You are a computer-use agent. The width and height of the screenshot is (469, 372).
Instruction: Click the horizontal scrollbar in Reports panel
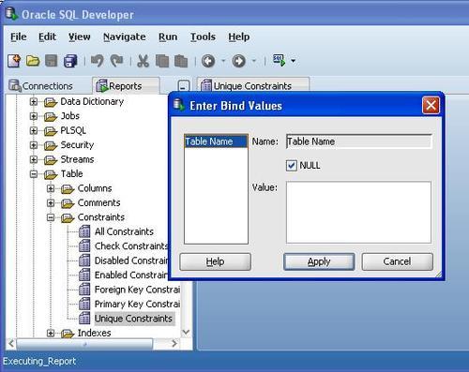pos(84,344)
